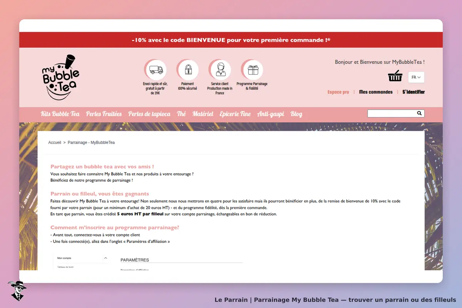
Task: Click the search magnifier icon
Action: (x=419, y=113)
